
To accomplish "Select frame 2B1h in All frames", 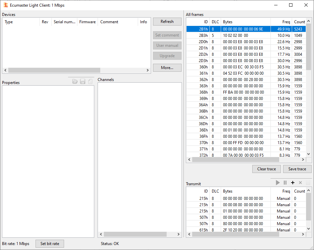I will click(x=246, y=29).
